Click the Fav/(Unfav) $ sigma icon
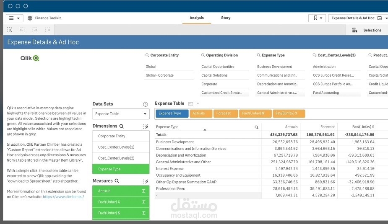The image size is (388, 224). (144, 213)
